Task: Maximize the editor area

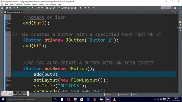Action: pyautogui.click(x=176, y=12)
